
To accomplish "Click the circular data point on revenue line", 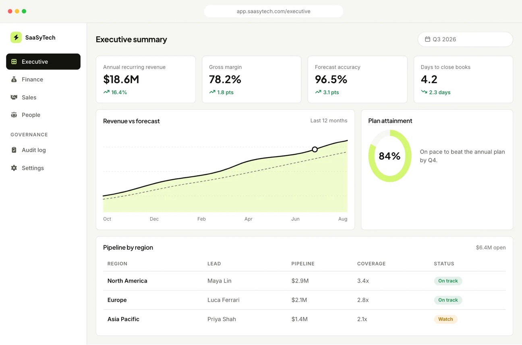I will coord(315,149).
